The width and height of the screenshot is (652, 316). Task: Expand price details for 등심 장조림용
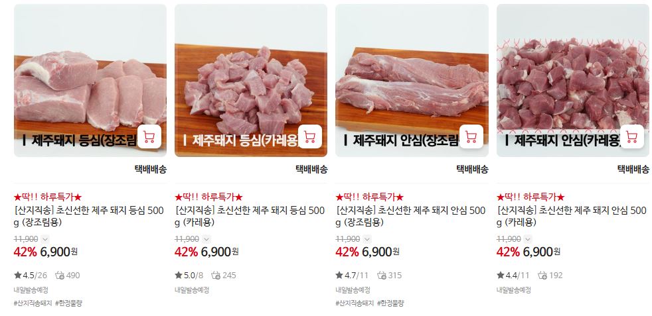45,239
